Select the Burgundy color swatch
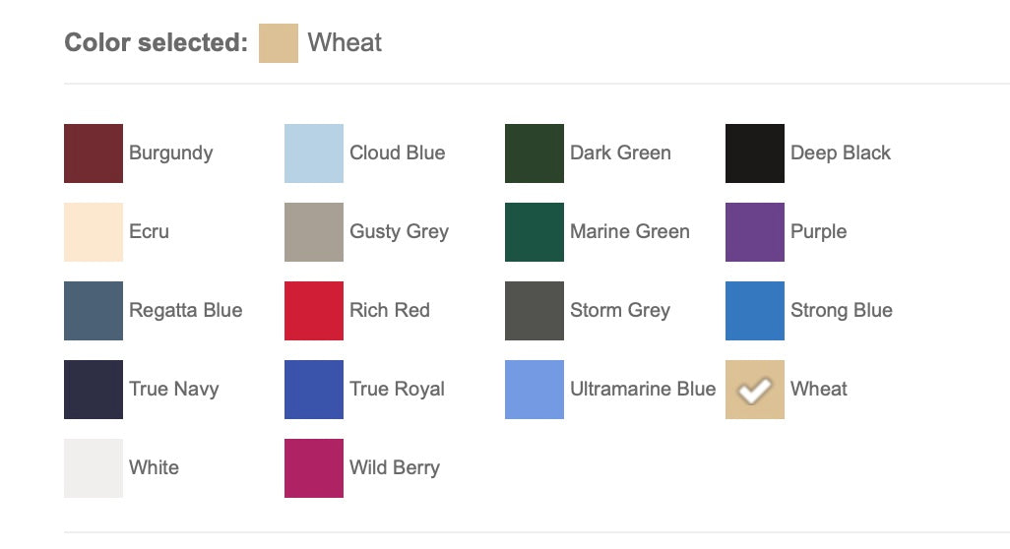 click(94, 153)
